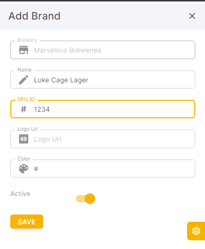Open settings with the yellow gear button

tap(196, 231)
